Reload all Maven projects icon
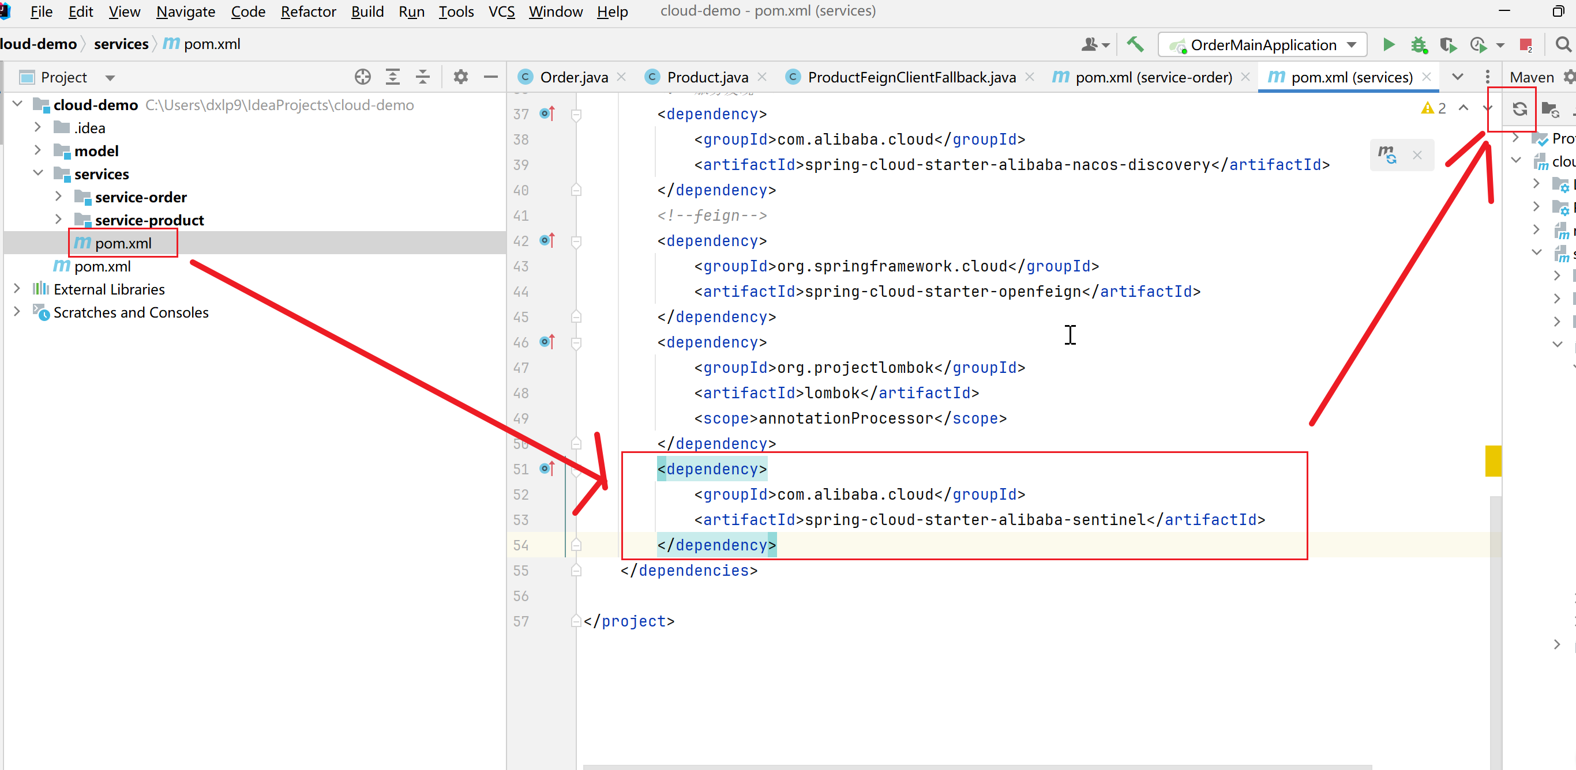The image size is (1576, 770). click(1519, 109)
